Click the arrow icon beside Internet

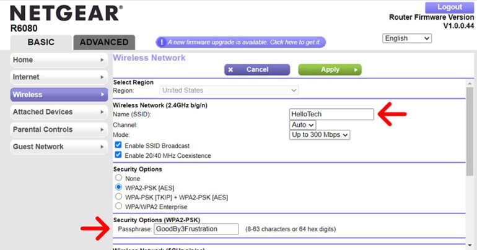pos(102,77)
